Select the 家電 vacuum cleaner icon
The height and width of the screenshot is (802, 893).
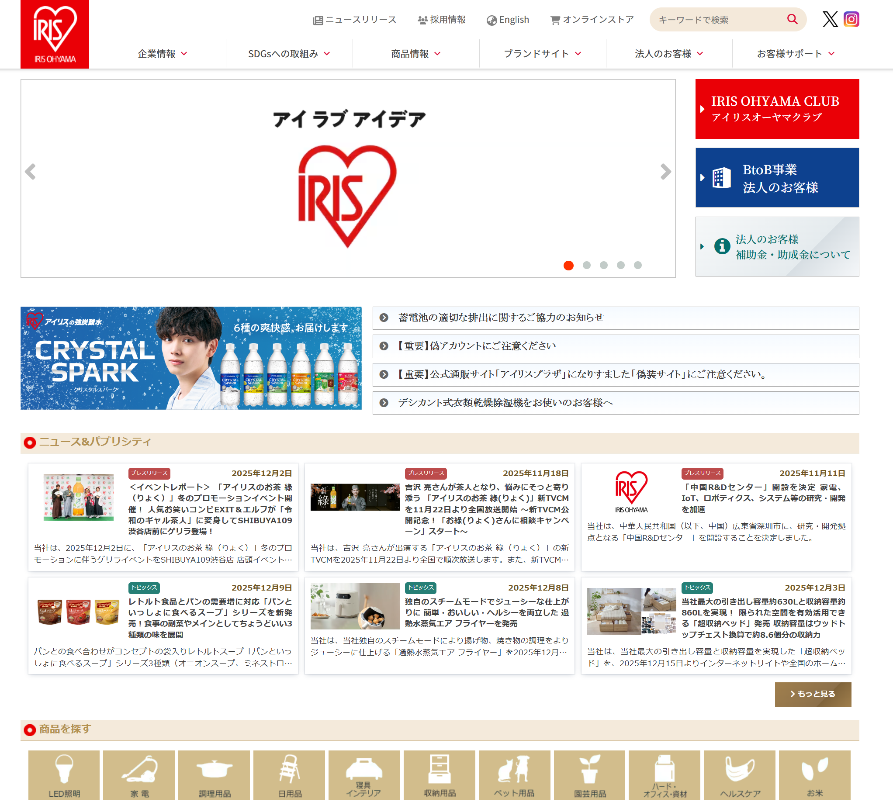139,774
